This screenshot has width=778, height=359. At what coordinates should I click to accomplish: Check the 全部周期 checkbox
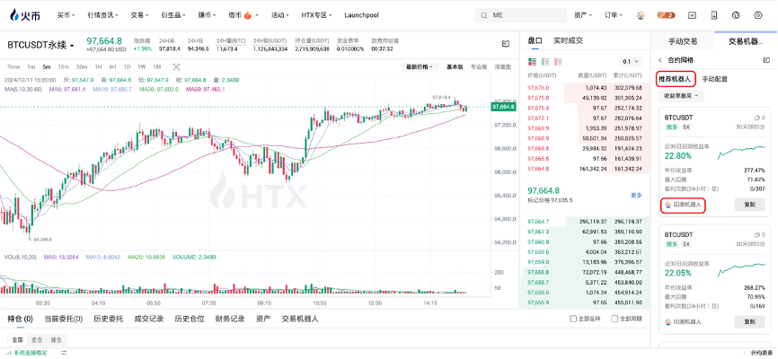[x=613, y=319]
